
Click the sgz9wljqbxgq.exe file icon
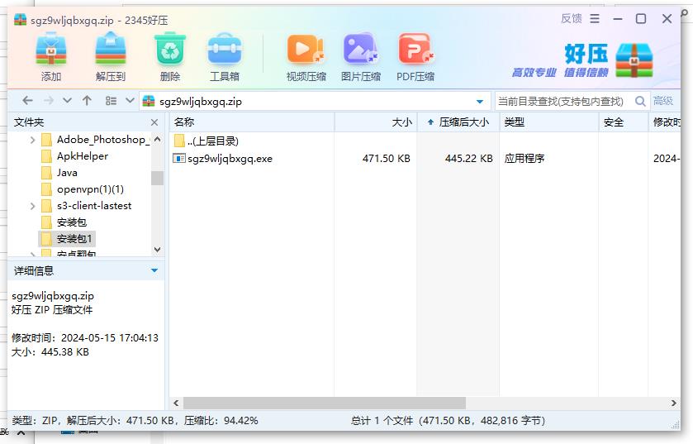179,158
